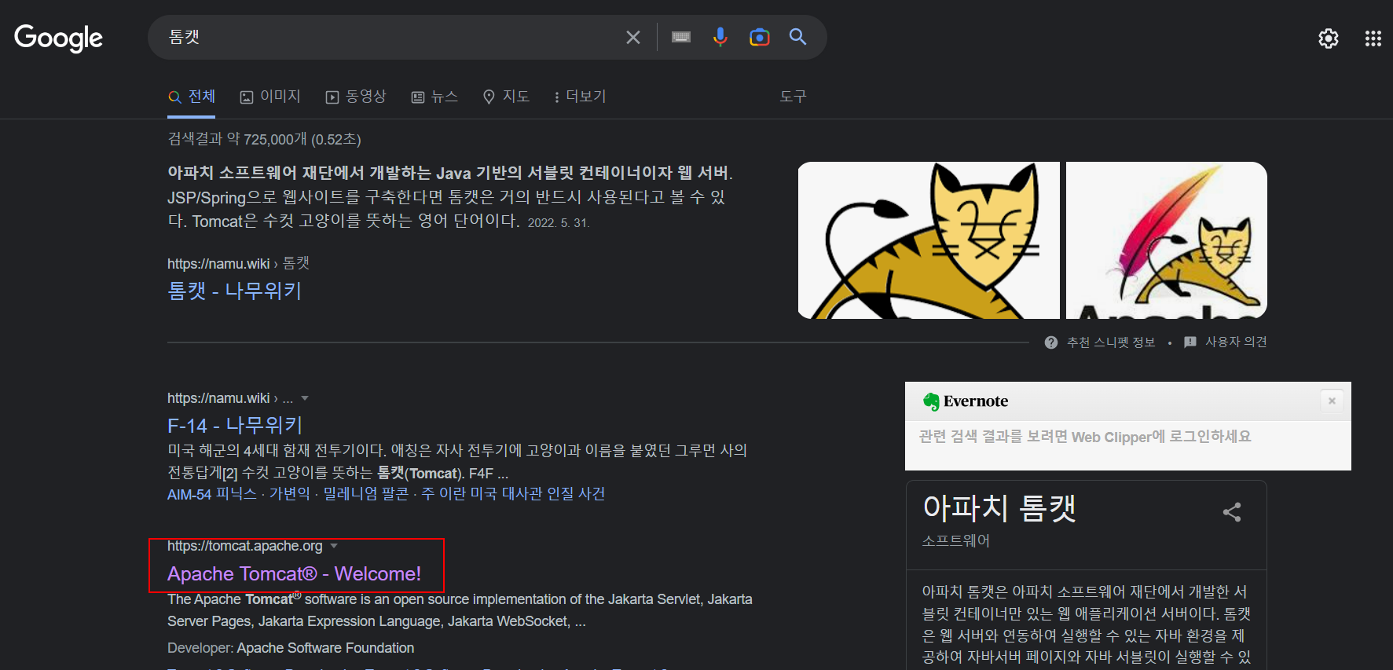The width and height of the screenshot is (1393, 670).
Task: Click the Web Clipper login prompt text
Action: click(x=1085, y=437)
